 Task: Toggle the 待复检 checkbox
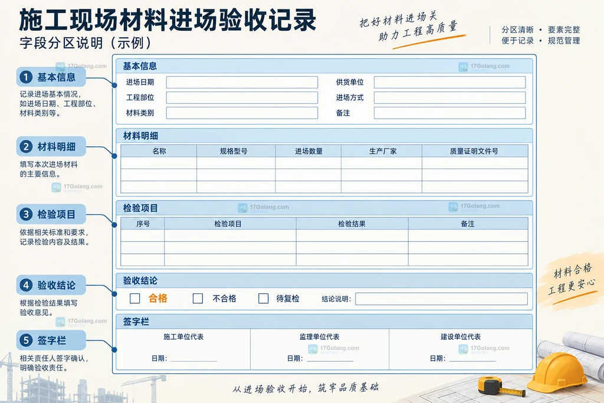coord(264,299)
